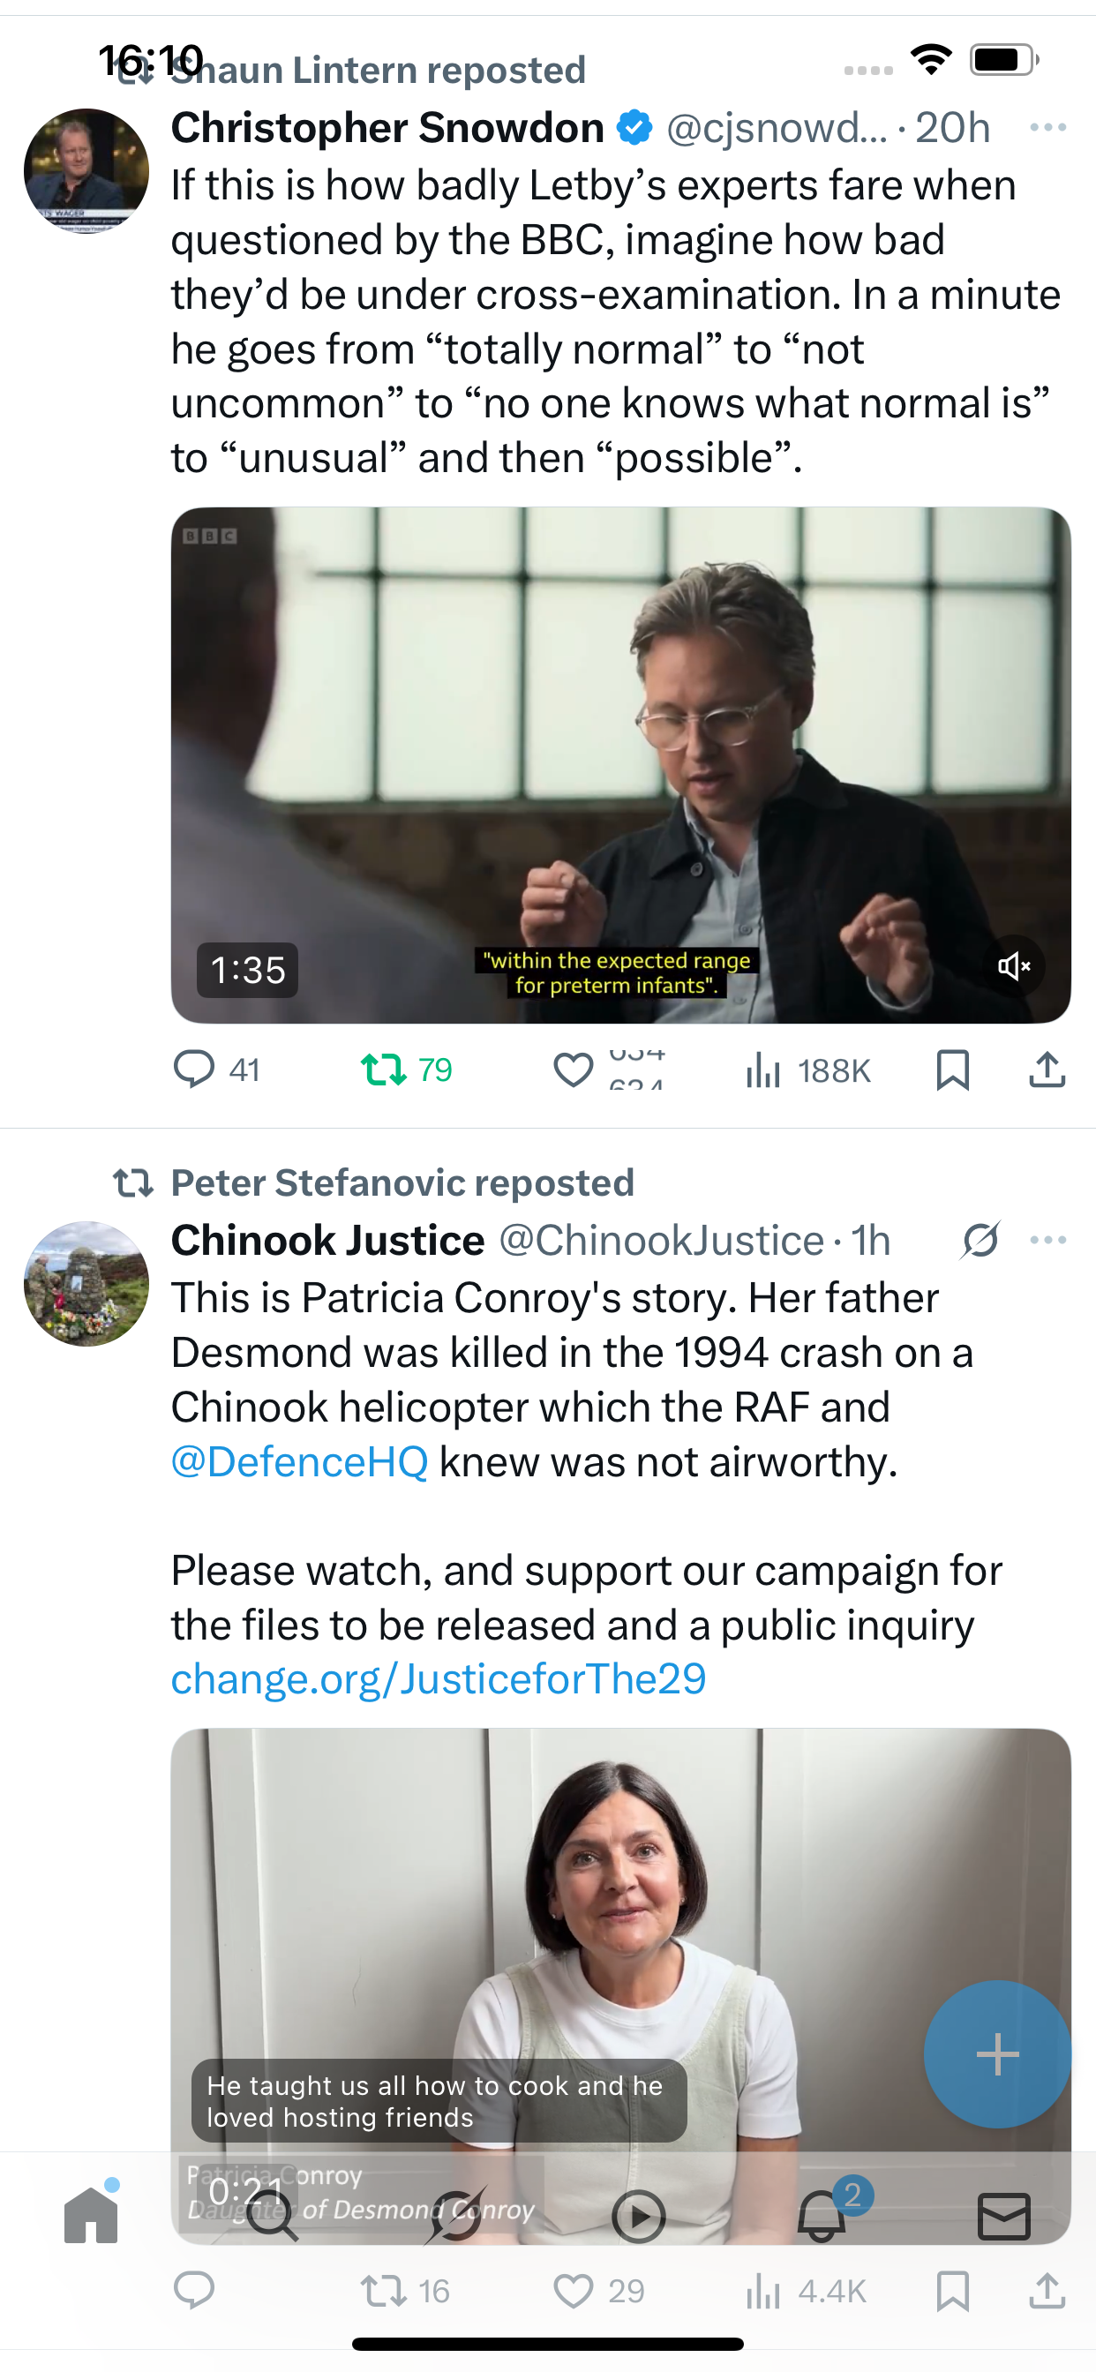Open change.org/JusticeforThe29 link

pos(439,1678)
